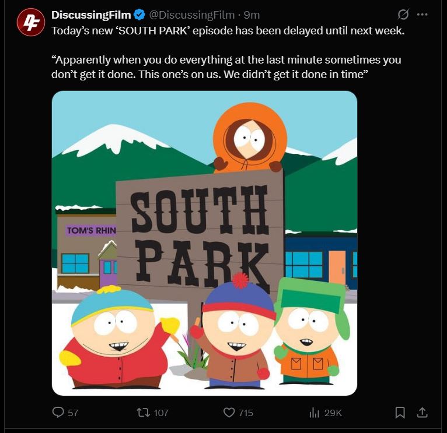This screenshot has height=433, width=447.
Task: Click the reply speech bubble icon
Action: (x=58, y=412)
